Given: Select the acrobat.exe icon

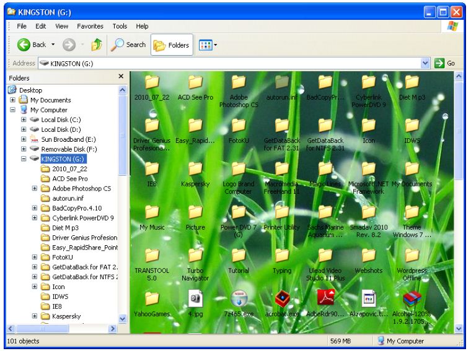Looking at the screenshot, I should [x=282, y=299].
